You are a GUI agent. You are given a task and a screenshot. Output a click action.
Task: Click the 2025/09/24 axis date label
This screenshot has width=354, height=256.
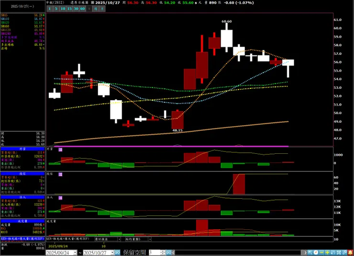pyautogui.click(x=58, y=246)
